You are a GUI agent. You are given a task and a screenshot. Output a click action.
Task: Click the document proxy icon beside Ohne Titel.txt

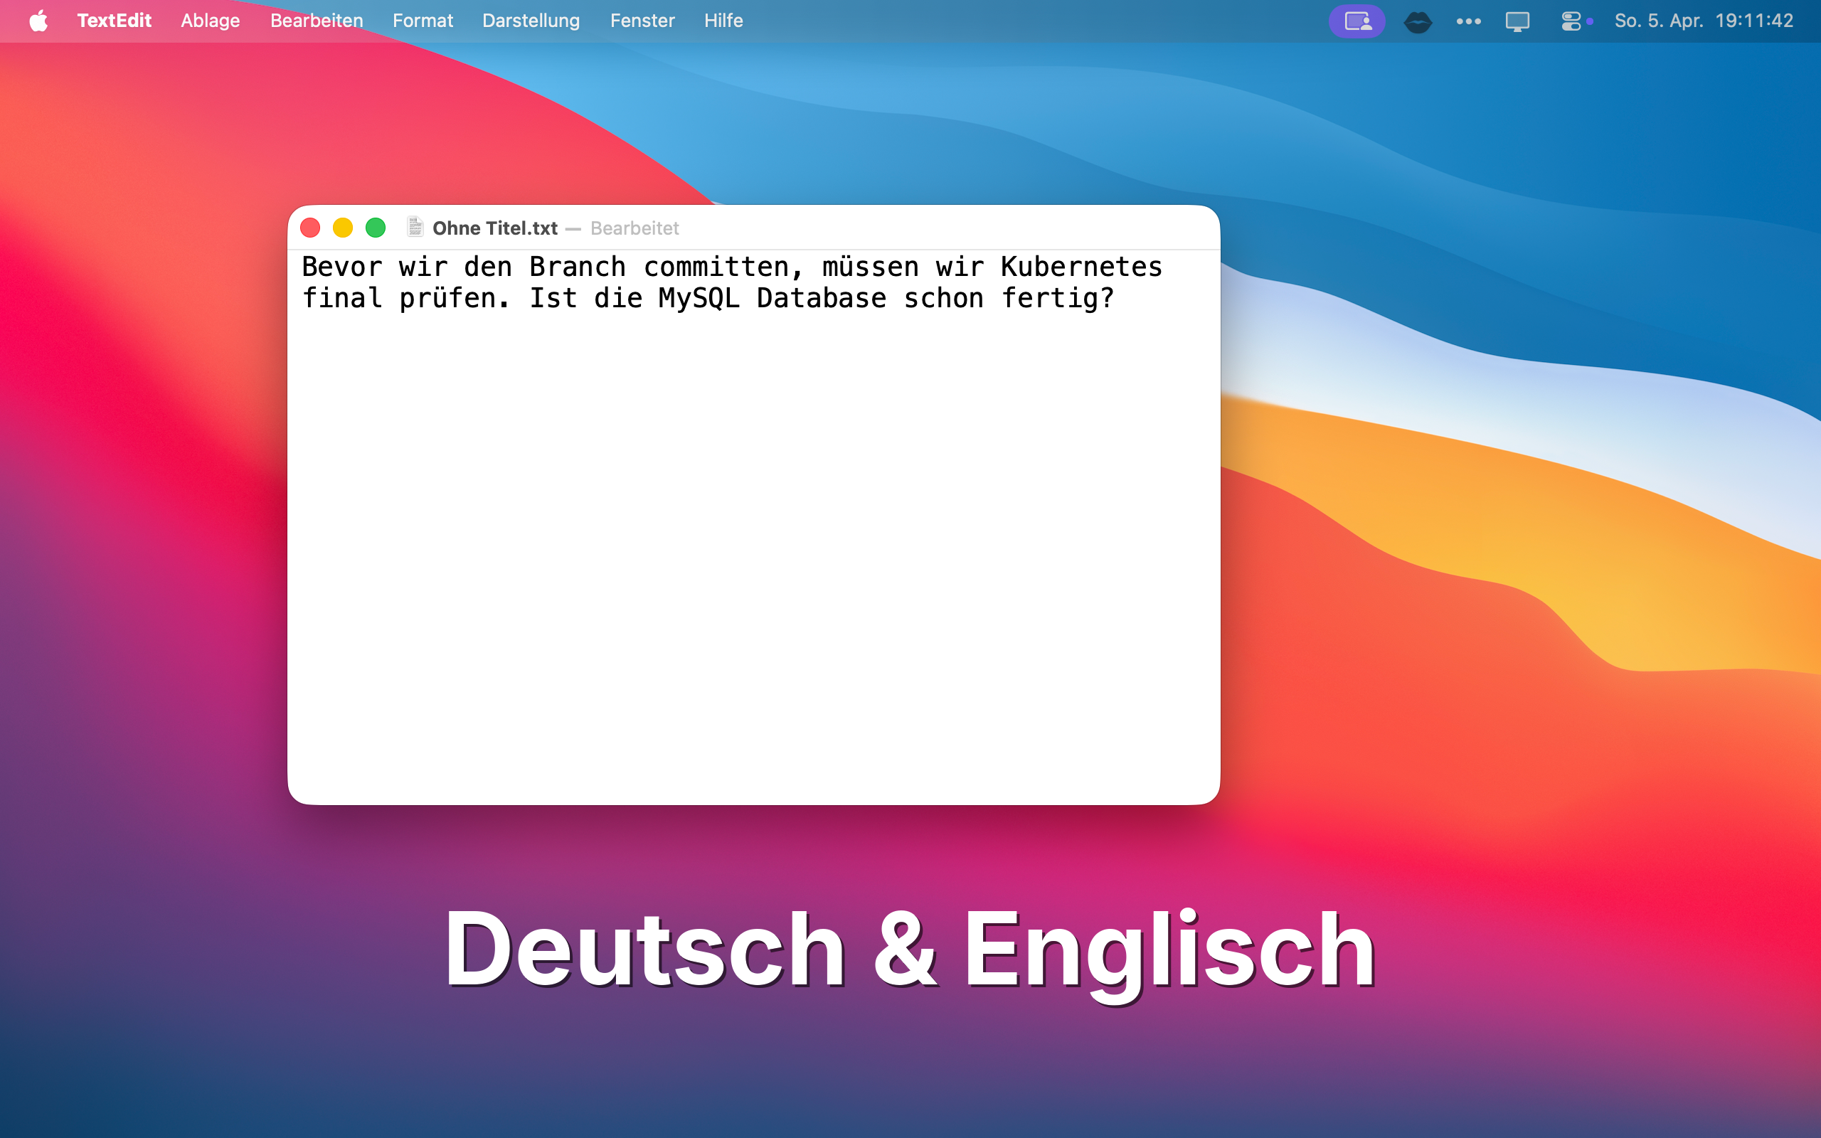tap(415, 228)
